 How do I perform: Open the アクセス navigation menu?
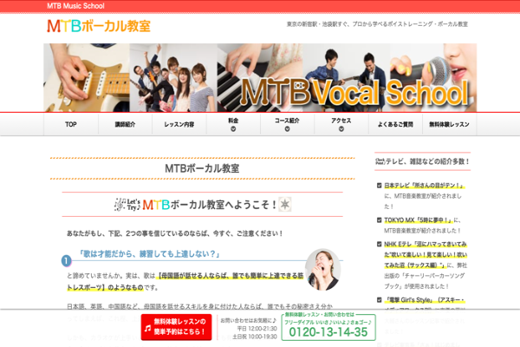coord(341,121)
